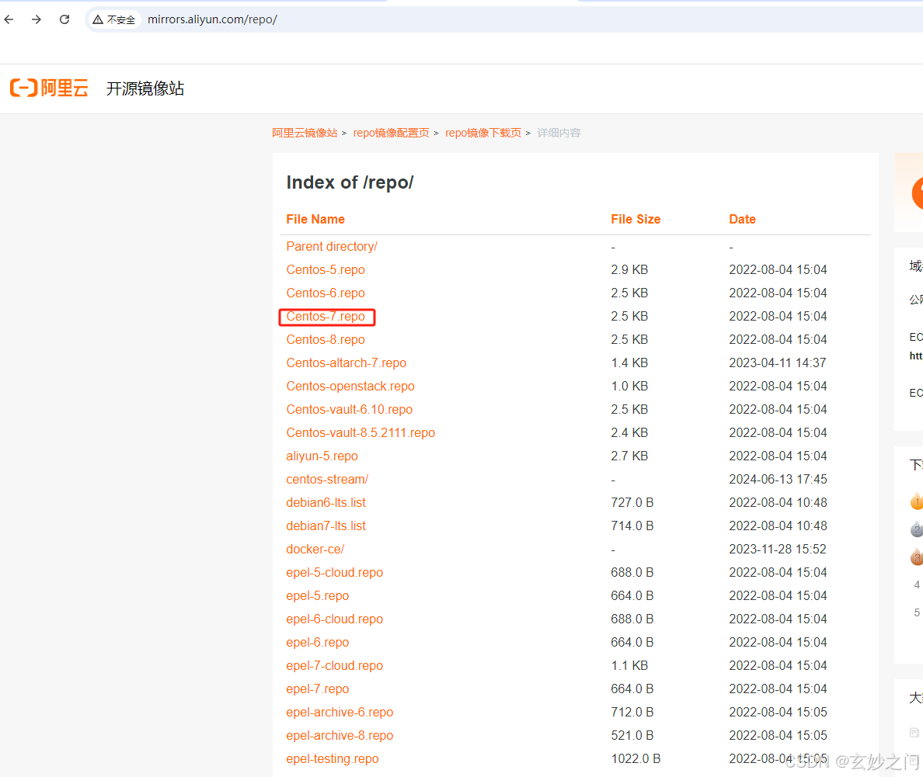The image size is (923, 777).
Task: Open the aliyun-5.repo file
Action: click(322, 456)
